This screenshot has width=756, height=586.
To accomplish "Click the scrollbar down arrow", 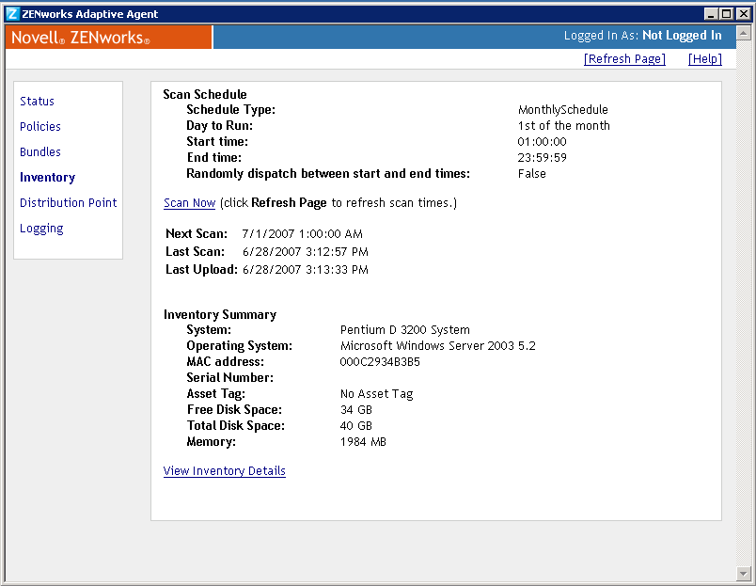I will pos(743,574).
